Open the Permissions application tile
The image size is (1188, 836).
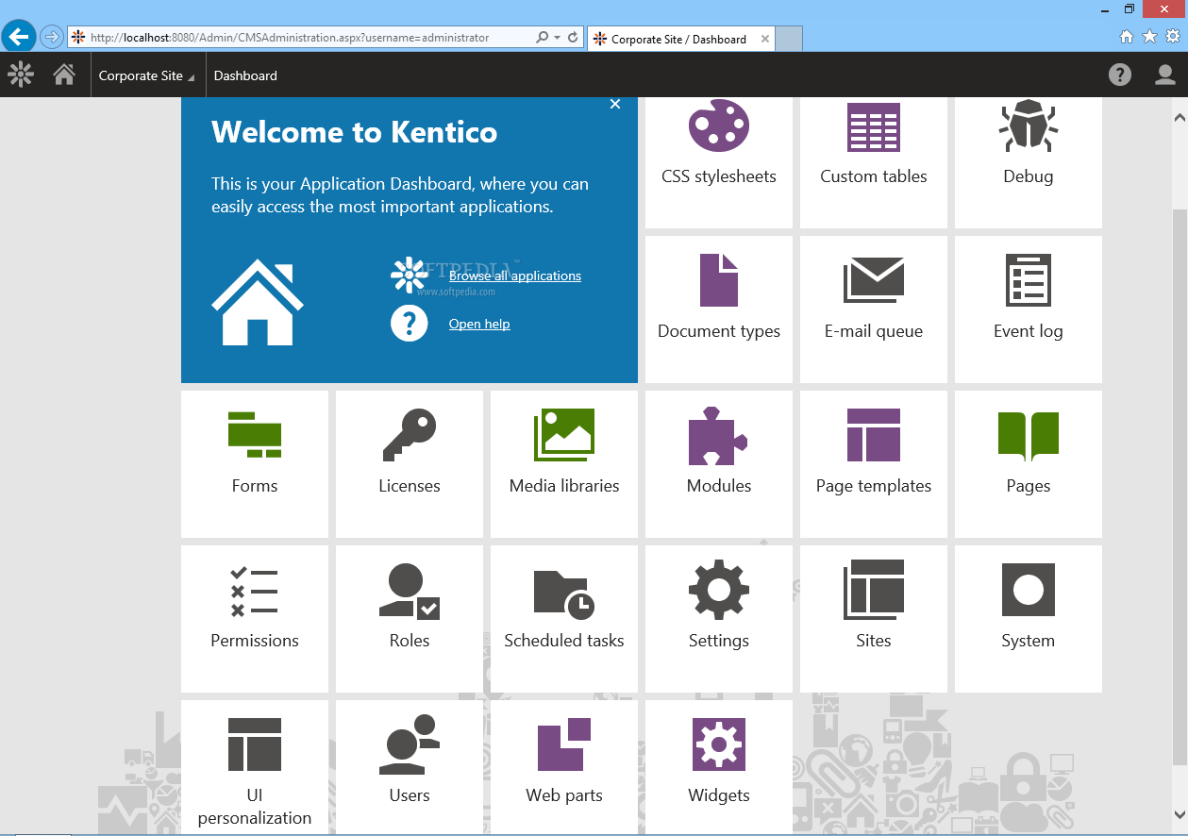coord(255,619)
